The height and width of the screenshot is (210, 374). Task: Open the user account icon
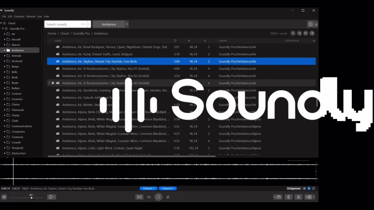310,24
